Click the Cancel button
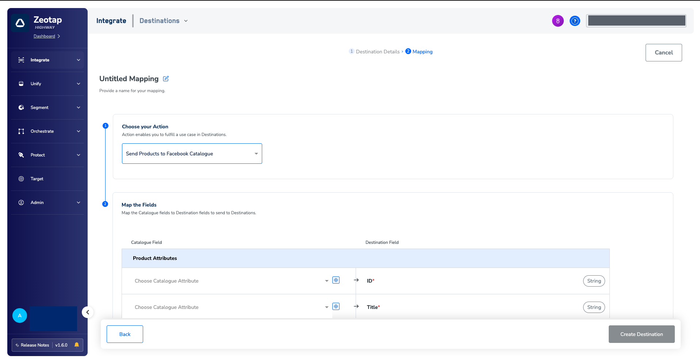Image resolution: width=700 pixels, height=359 pixels. tap(663, 53)
